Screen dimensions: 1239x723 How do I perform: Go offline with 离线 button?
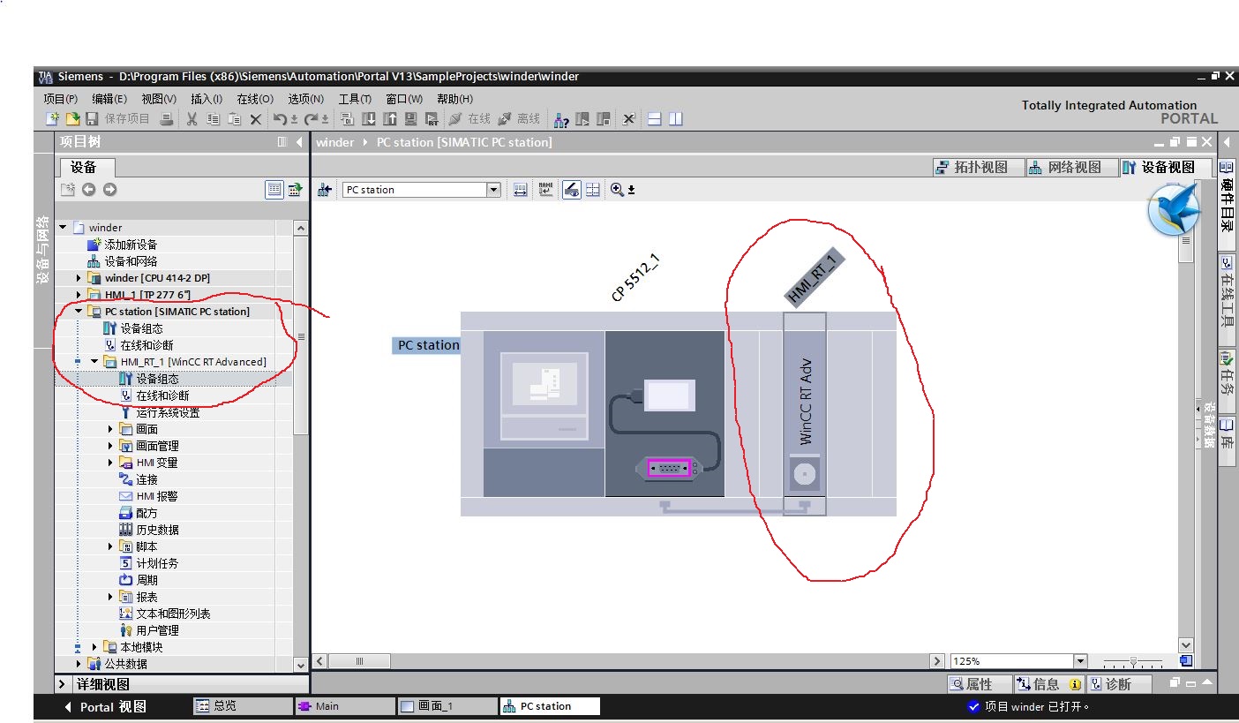click(519, 119)
